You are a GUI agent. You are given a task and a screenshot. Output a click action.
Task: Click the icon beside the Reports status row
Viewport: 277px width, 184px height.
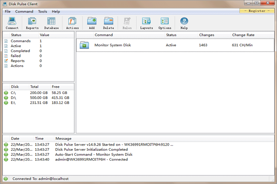(x=6, y=61)
